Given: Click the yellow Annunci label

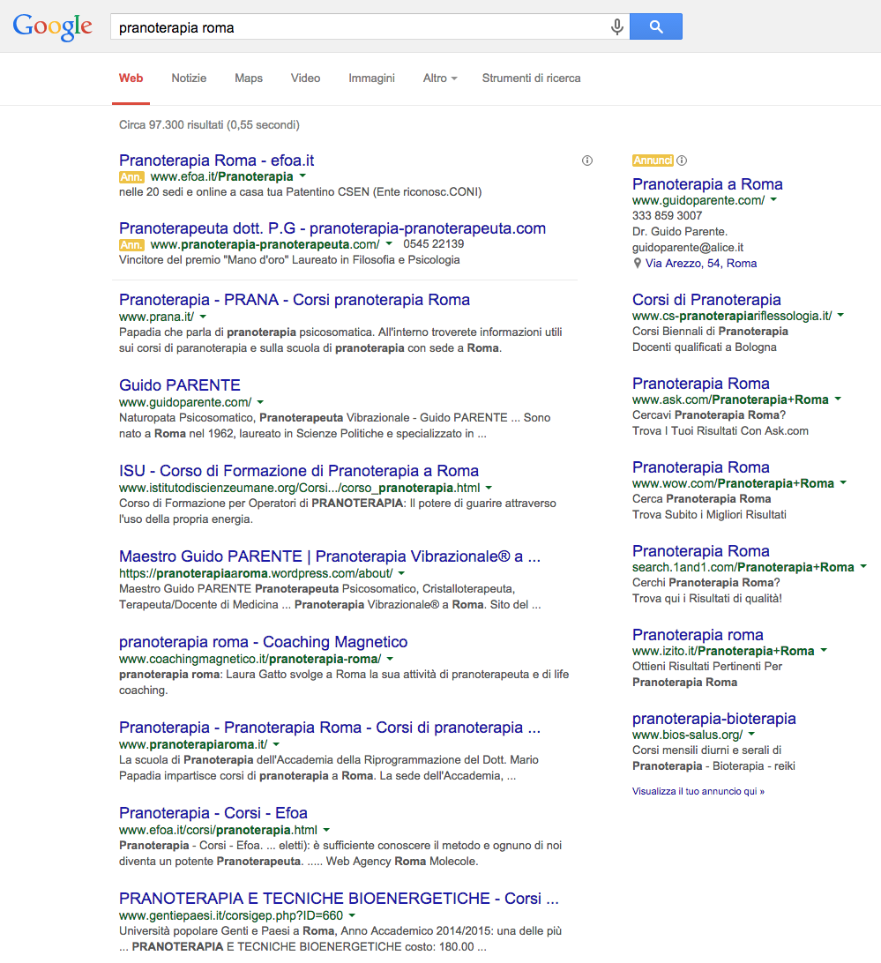Looking at the screenshot, I should click(x=653, y=160).
